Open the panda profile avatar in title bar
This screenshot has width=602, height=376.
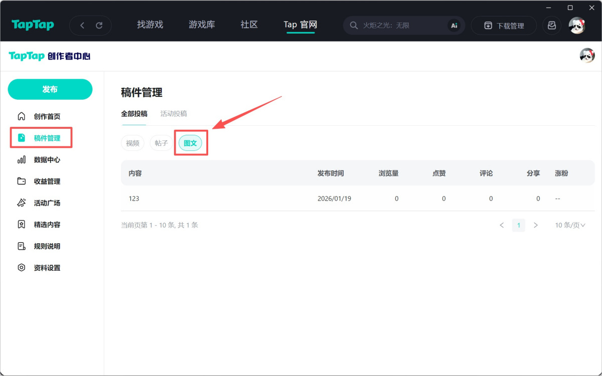click(x=577, y=26)
